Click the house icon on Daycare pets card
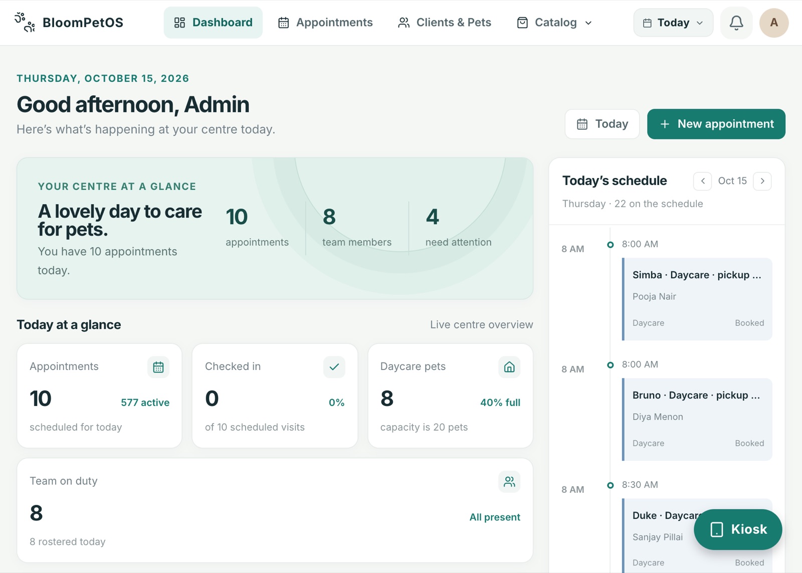The image size is (802, 573). pyautogui.click(x=509, y=367)
